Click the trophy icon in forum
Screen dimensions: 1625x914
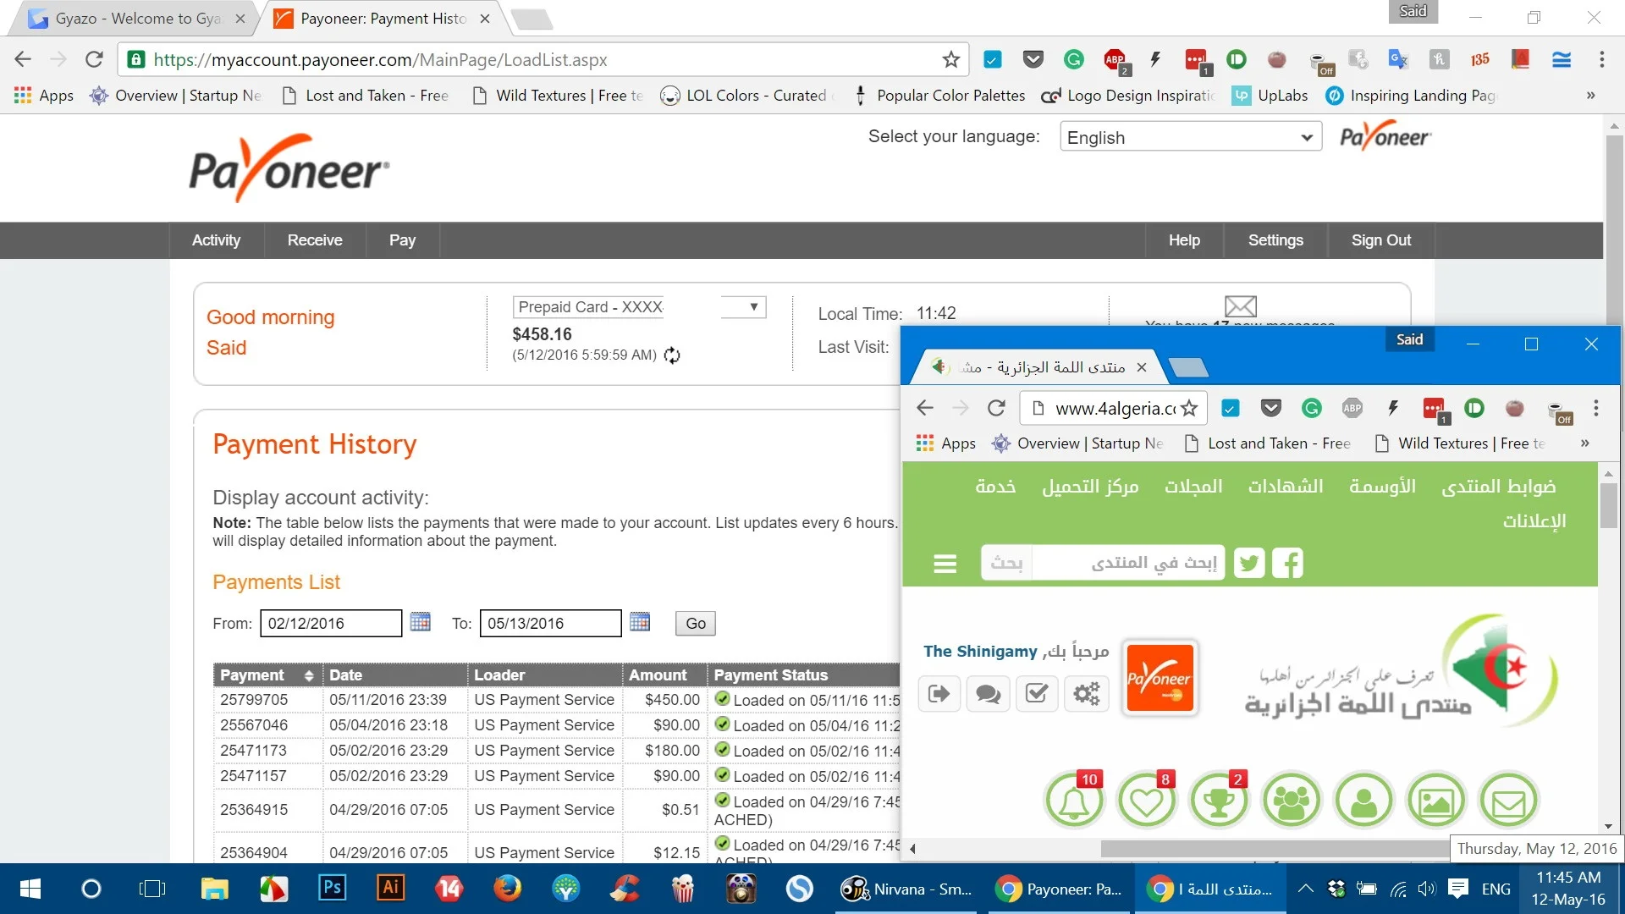(x=1219, y=801)
